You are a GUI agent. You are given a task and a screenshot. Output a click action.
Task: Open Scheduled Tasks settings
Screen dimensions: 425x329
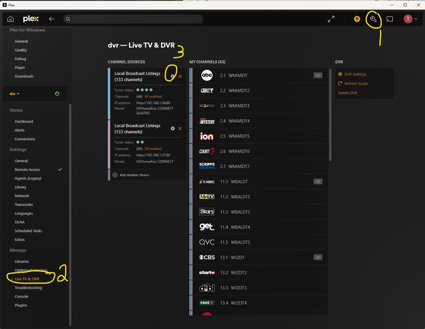[x=28, y=231]
